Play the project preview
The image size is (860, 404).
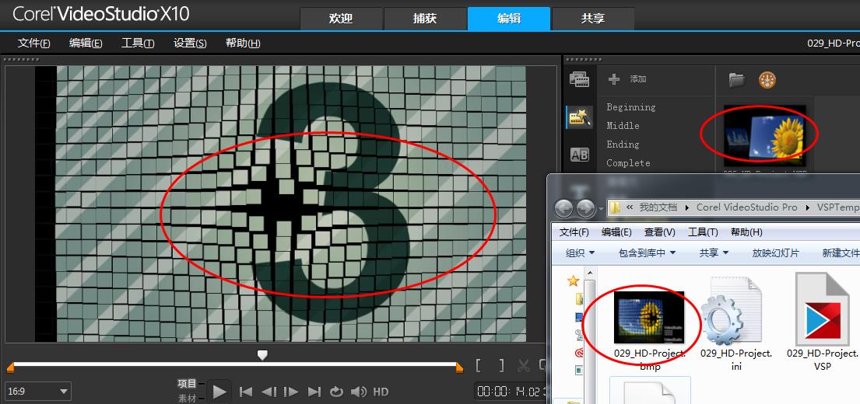click(x=219, y=392)
